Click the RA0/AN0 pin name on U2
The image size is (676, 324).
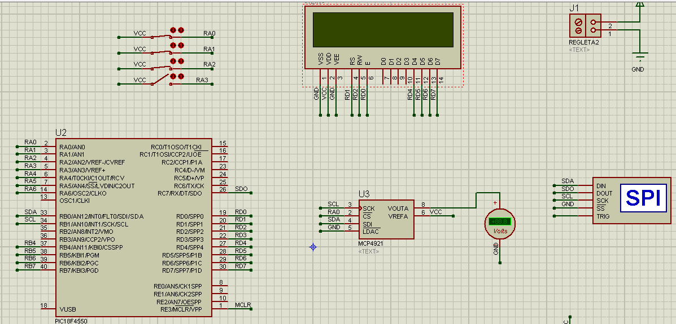pyautogui.click(x=72, y=147)
